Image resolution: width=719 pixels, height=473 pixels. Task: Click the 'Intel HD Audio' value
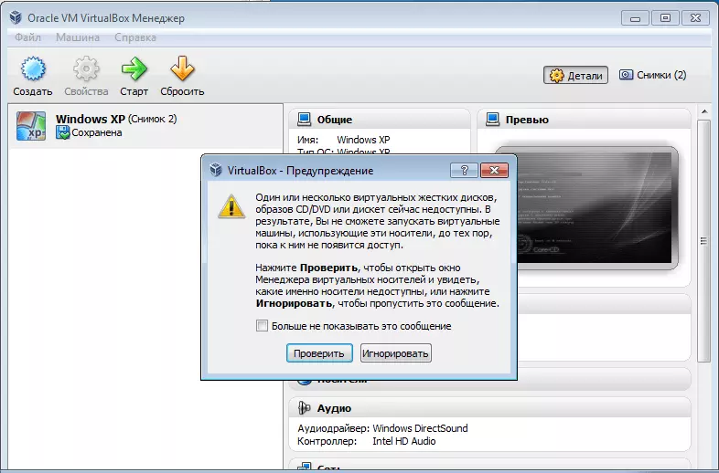click(404, 441)
